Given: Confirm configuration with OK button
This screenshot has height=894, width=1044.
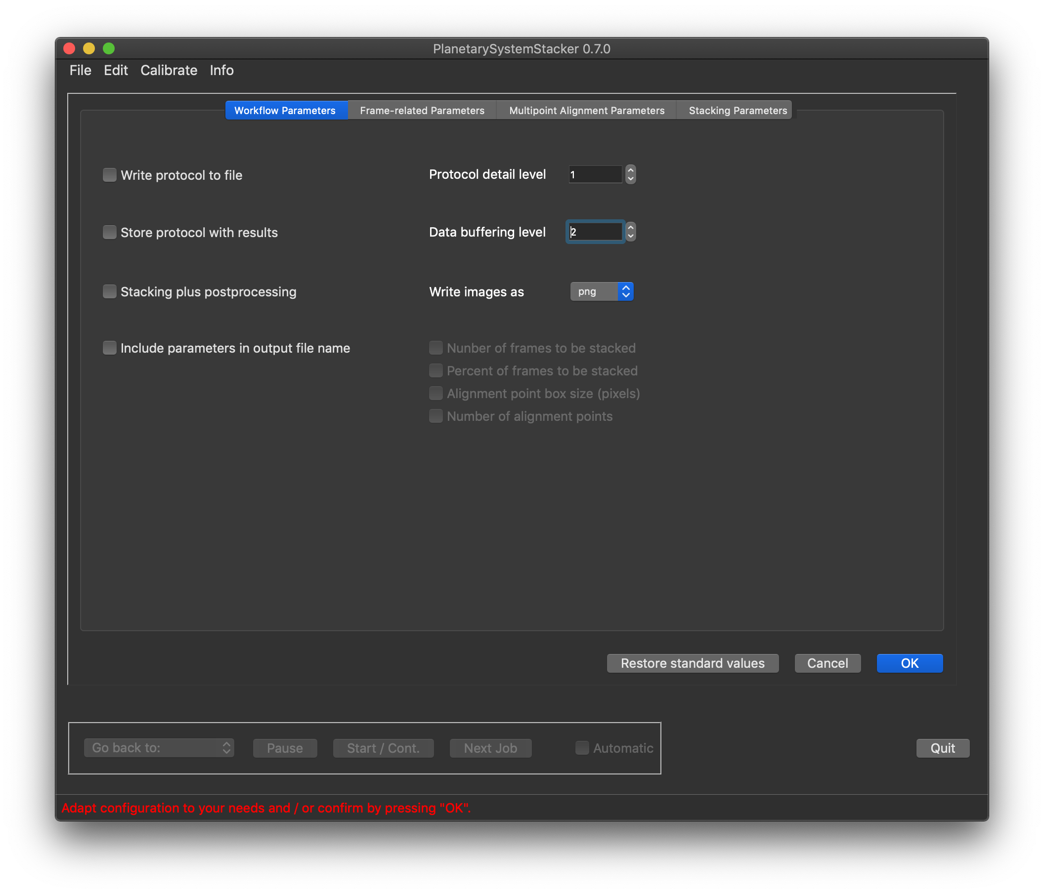Looking at the screenshot, I should 909,663.
